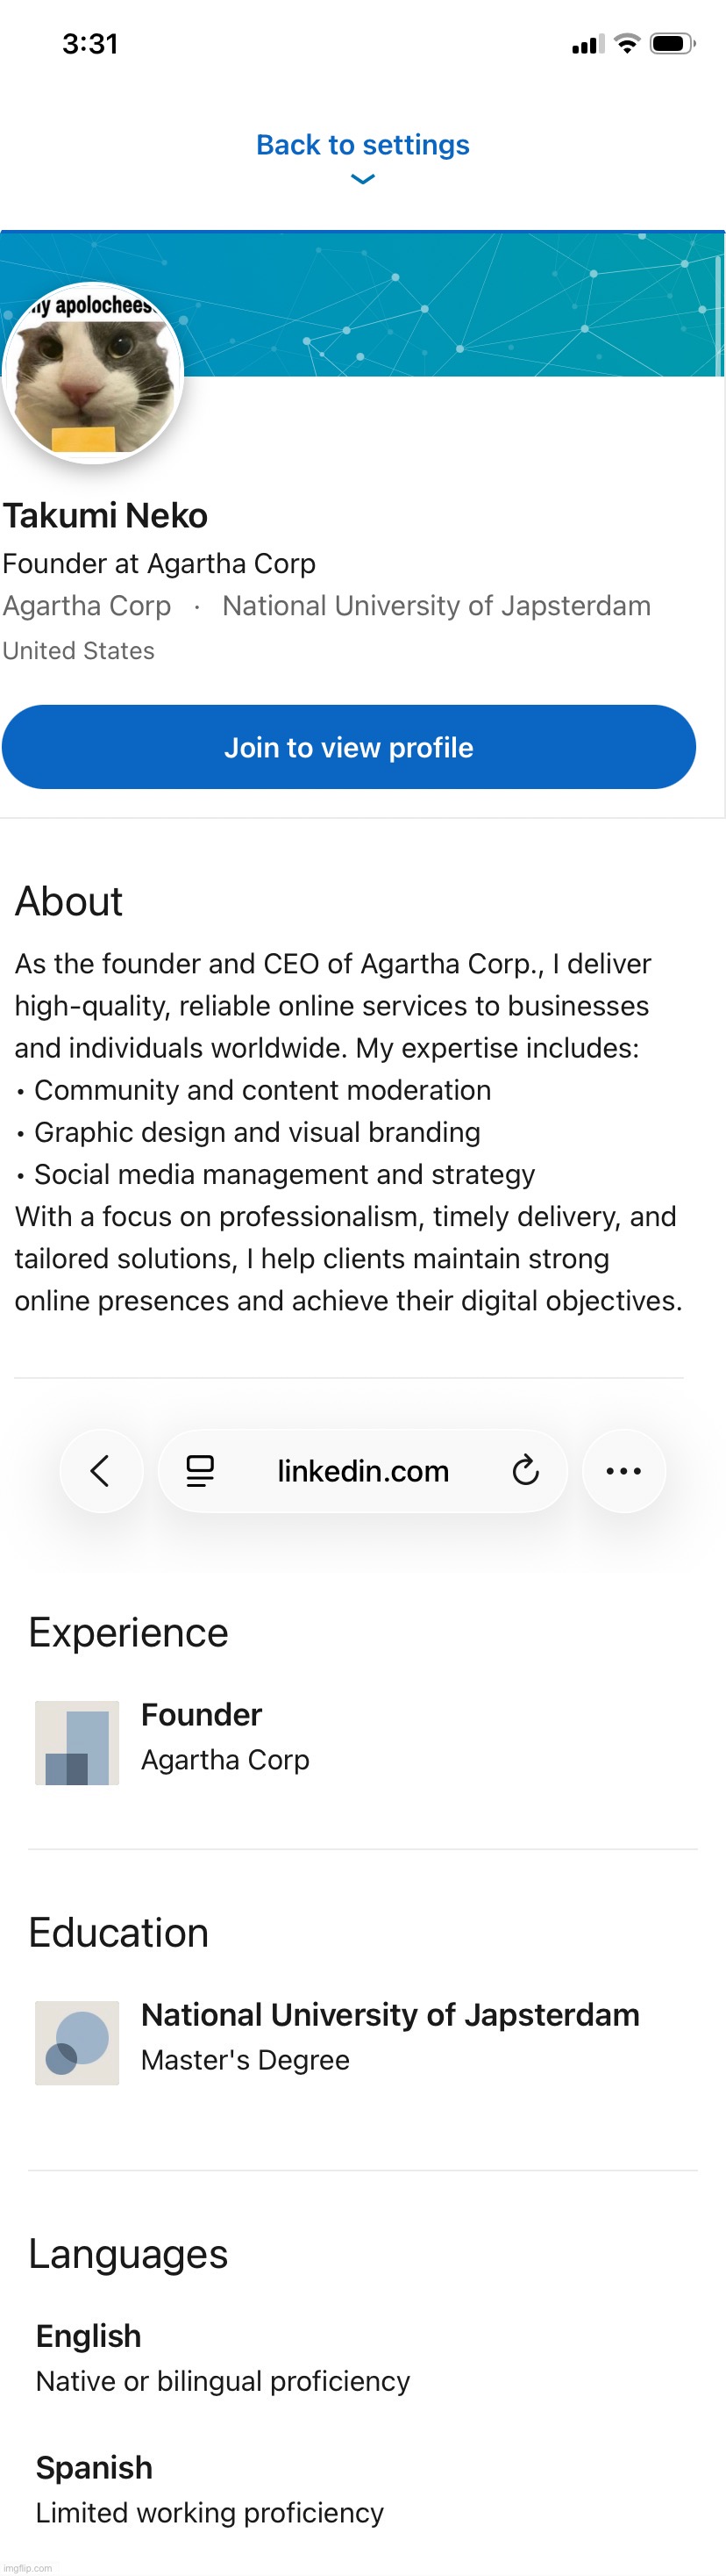Tap the National University of Japsterdam logo
The height and width of the screenshot is (2576, 726).
(77, 2043)
